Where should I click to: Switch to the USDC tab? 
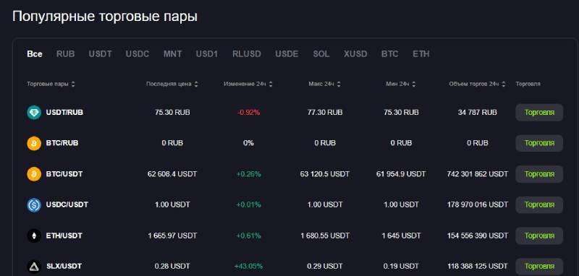(x=138, y=54)
